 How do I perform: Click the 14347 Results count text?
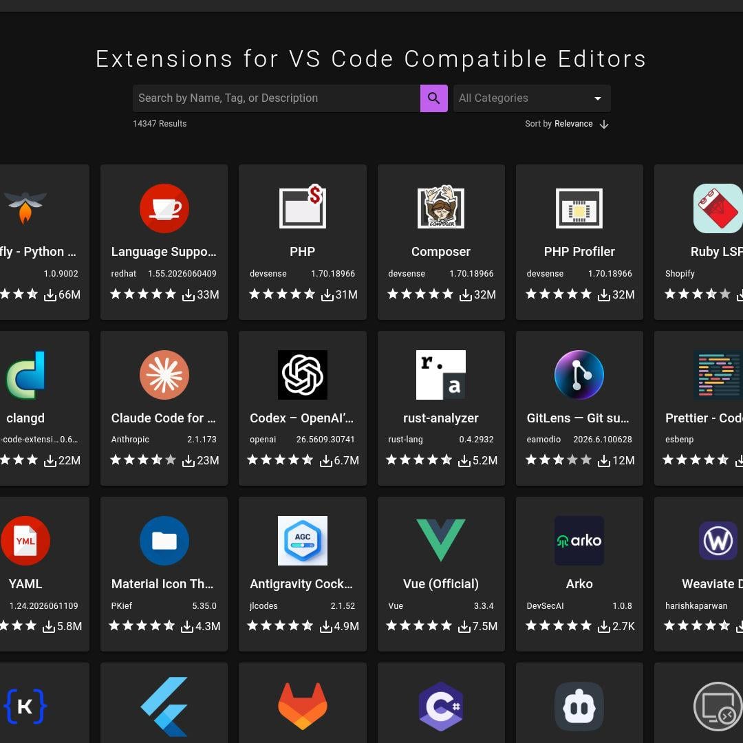[x=160, y=124]
